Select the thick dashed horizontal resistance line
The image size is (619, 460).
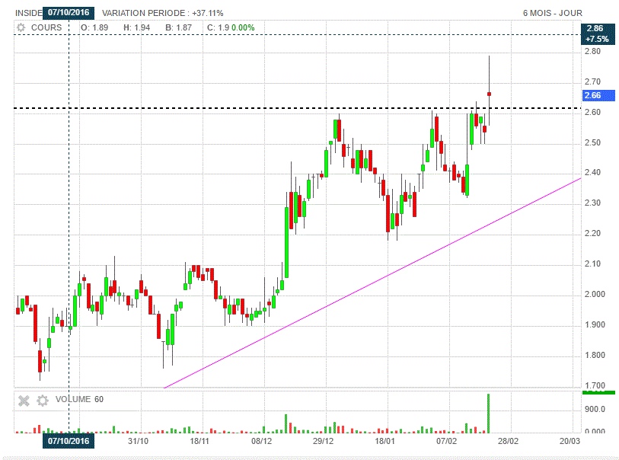pyautogui.click(x=298, y=108)
